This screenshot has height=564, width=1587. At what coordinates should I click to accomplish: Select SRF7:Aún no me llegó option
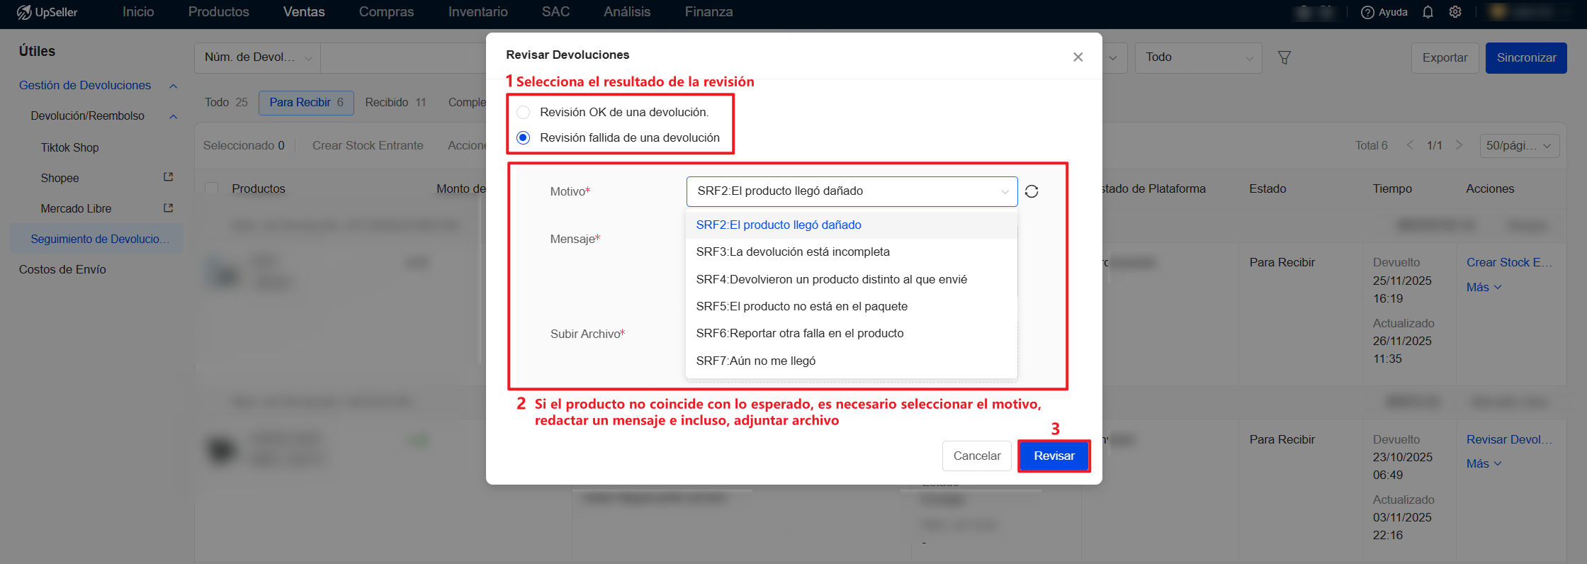pos(755,361)
